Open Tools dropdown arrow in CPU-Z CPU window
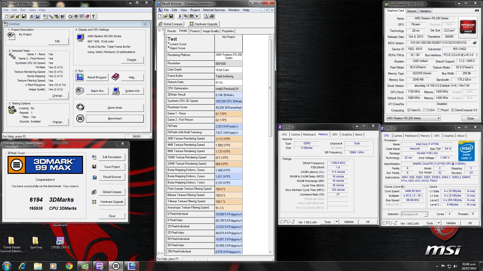The width and height of the screenshot is (483, 271). click(x=439, y=223)
